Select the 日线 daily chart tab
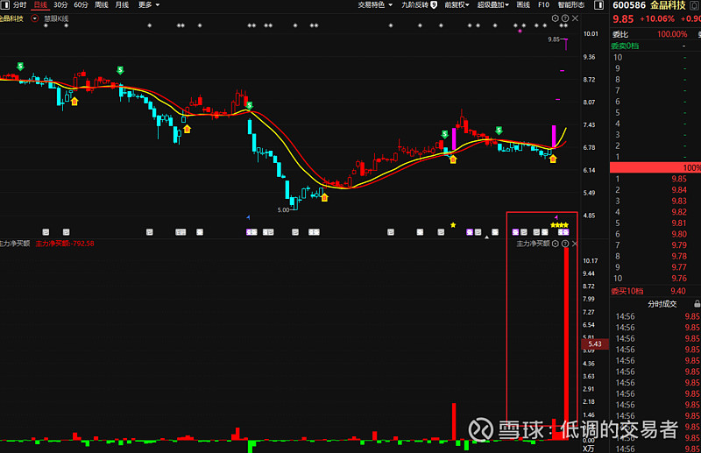This screenshot has width=701, height=453. 40,5
